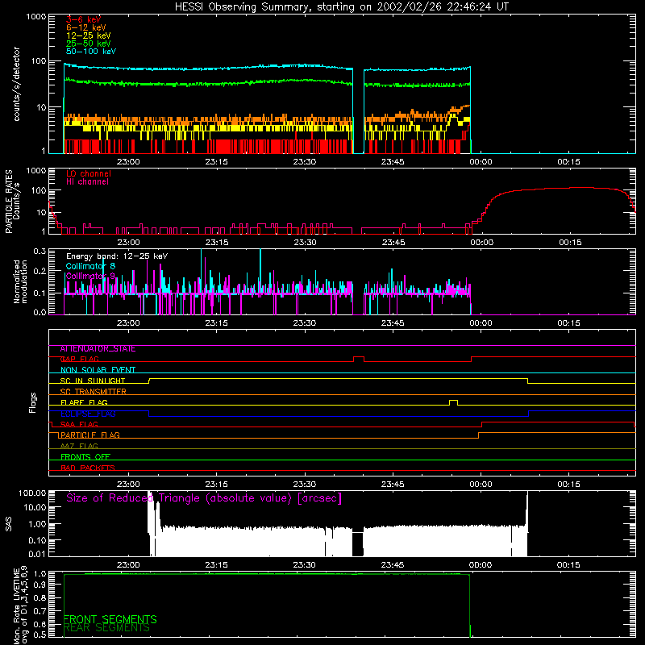Click 00:15 tick under the particle rates panel
Viewport: 645px width, 645px height.
click(x=570, y=243)
